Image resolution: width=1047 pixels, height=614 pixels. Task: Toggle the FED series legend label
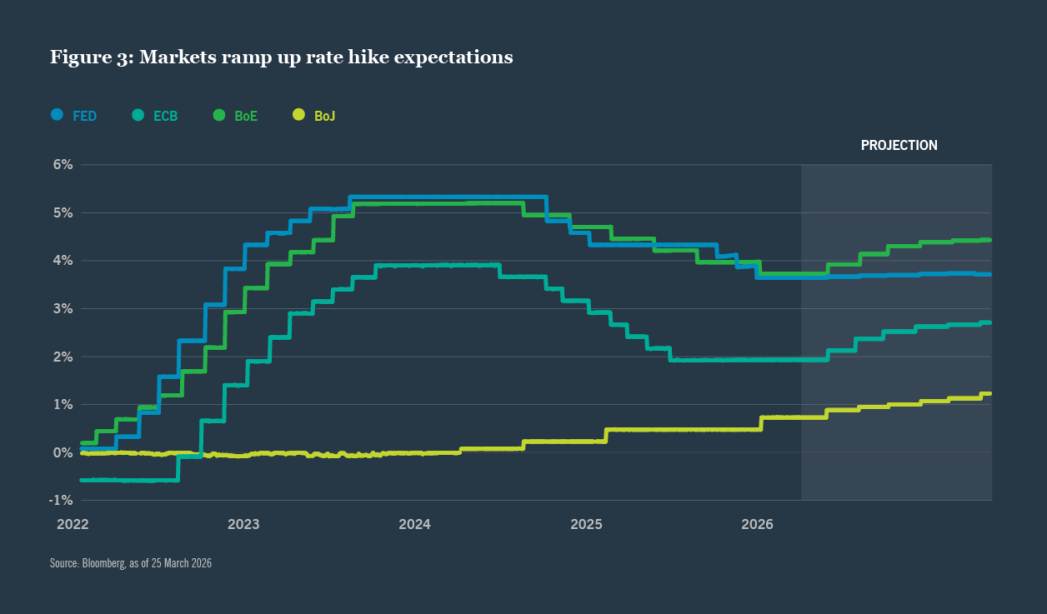click(85, 116)
